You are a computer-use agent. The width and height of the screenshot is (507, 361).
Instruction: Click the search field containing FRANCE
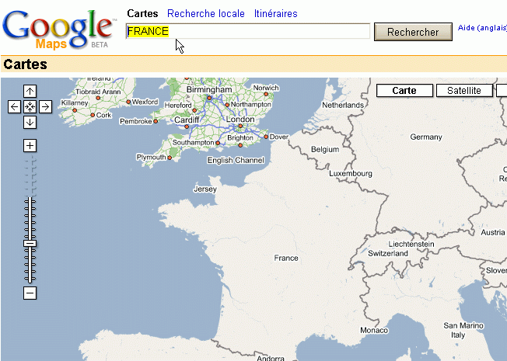[x=248, y=31]
